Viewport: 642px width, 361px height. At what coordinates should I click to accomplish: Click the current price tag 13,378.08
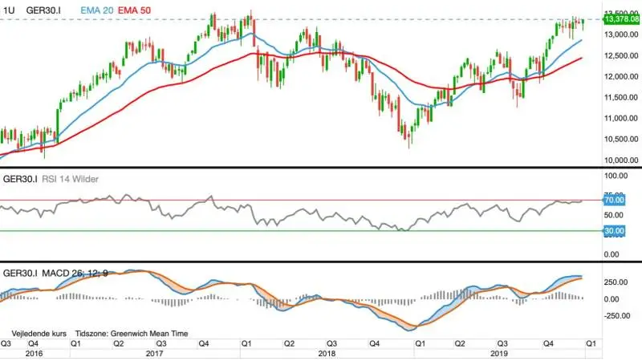[621, 19]
